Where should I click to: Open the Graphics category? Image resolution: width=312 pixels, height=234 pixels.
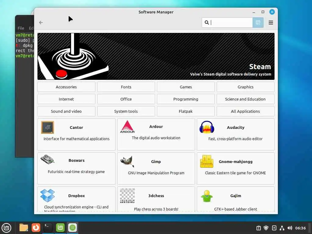point(245,87)
